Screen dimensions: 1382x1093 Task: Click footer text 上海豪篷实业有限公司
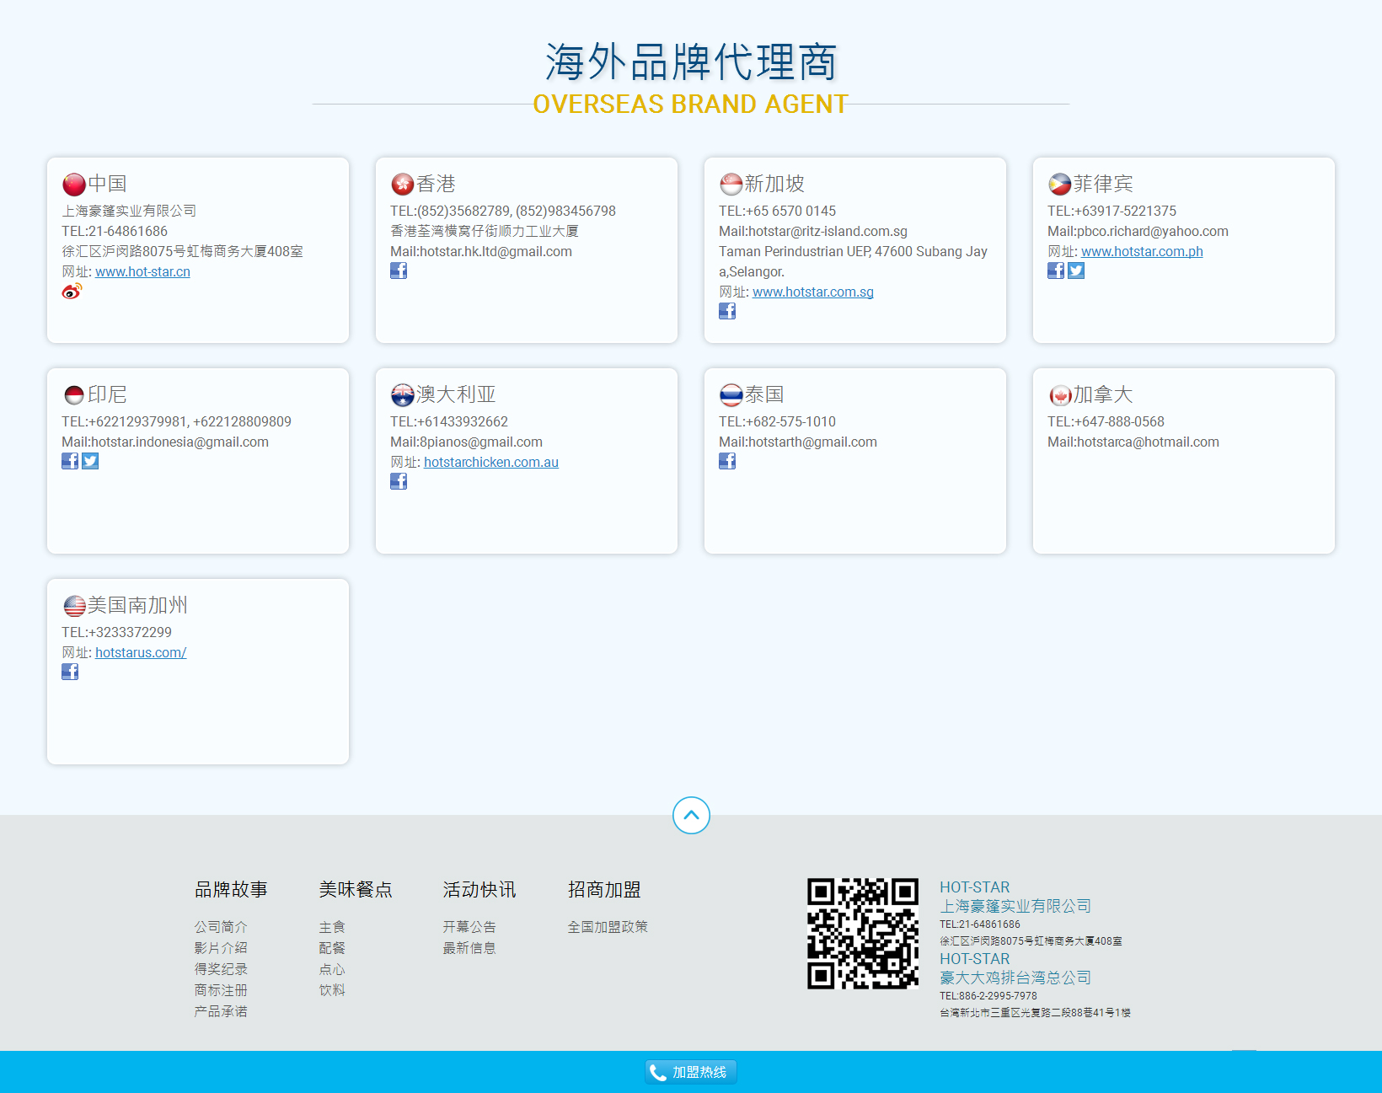(x=1015, y=906)
